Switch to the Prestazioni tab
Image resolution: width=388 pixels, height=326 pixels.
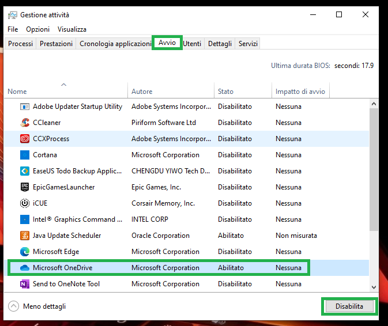56,44
